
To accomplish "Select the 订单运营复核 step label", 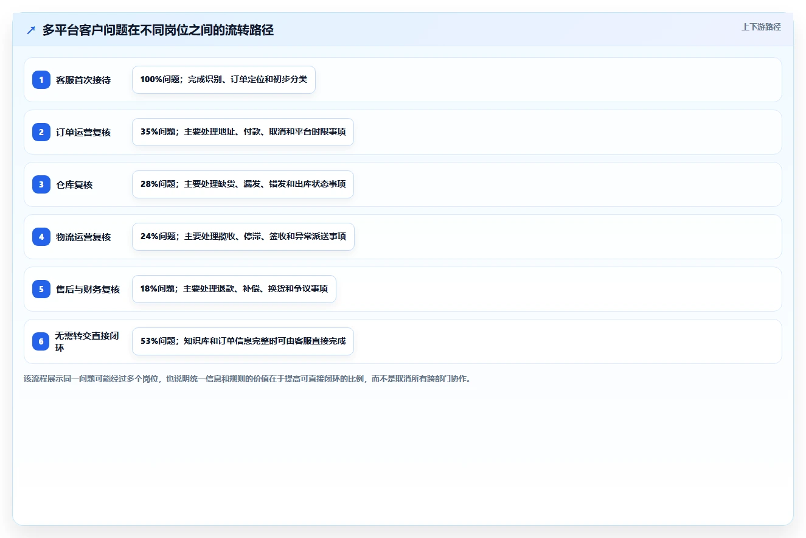I will (83, 132).
